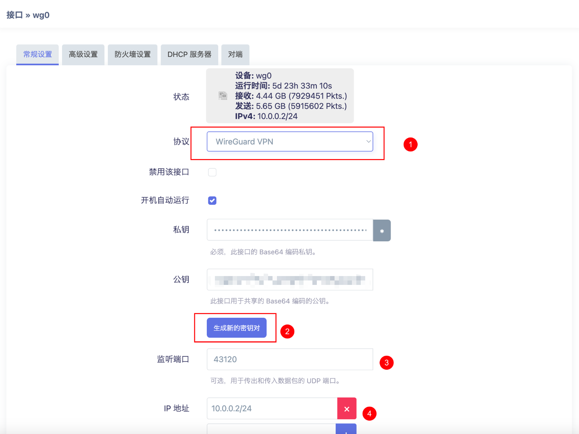This screenshot has height=434, width=579.
Task: Click red annotation marker number 3
Action: point(386,363)
